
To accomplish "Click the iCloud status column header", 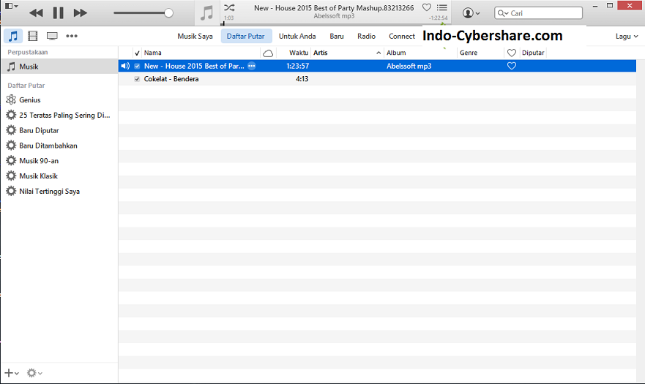I will point(268,53).
